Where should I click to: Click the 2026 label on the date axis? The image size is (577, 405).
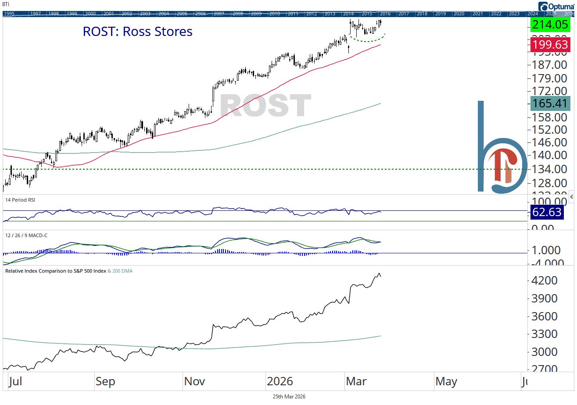[280, 381]
